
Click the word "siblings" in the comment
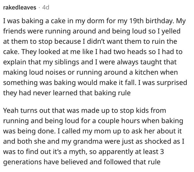(67, 62)
